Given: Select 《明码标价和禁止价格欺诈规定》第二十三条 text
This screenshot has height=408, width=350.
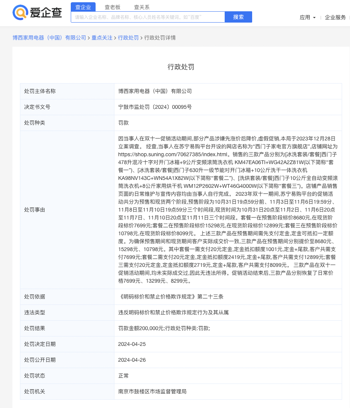Looking at the screenshot, I should pyautogui.click(x=171, y=297).
